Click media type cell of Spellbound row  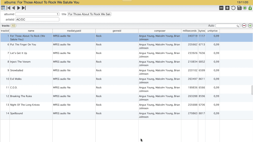(x=74, y=115)
